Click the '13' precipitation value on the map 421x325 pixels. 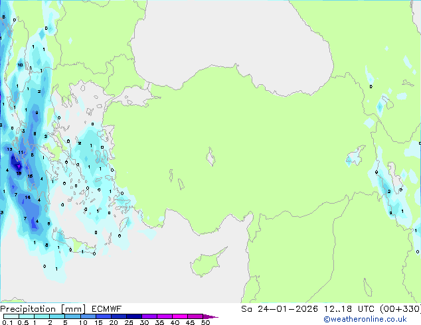coord(9,149)
